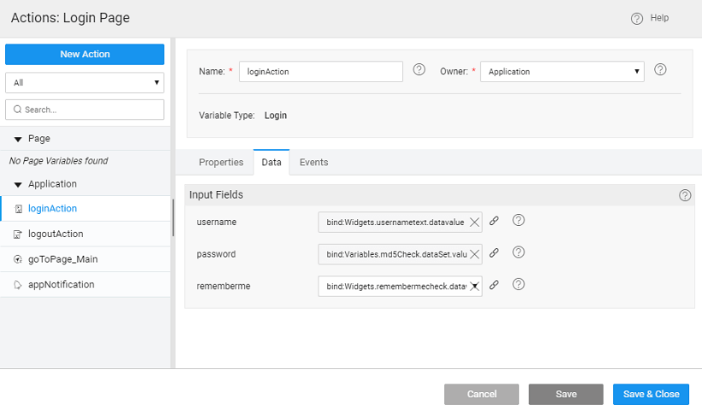Click the bind link icon for username
Screen dimensions: 702x416
coord(494,221)
